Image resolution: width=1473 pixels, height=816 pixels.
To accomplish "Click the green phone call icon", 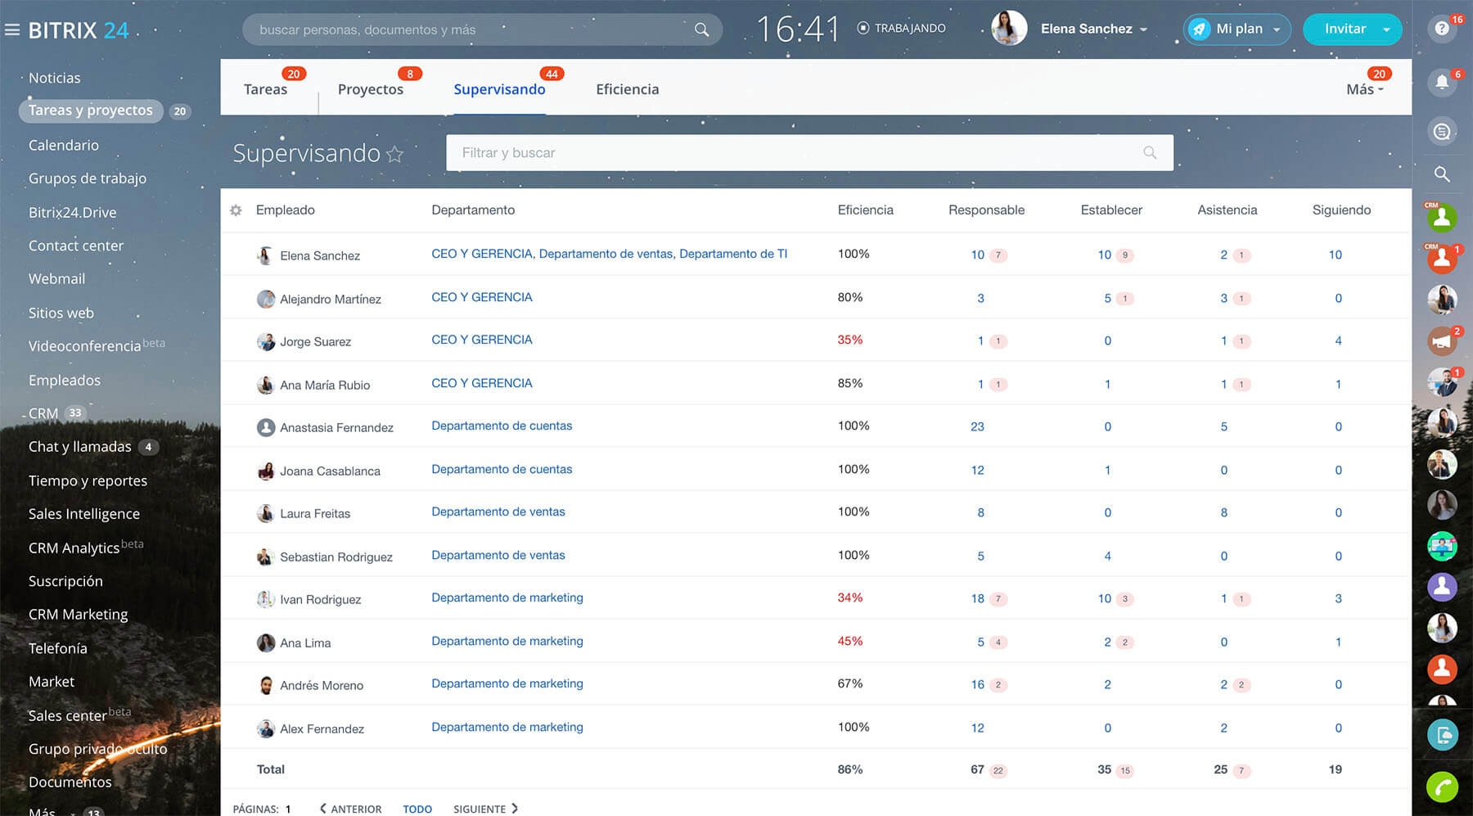I will pos(1441,787).
